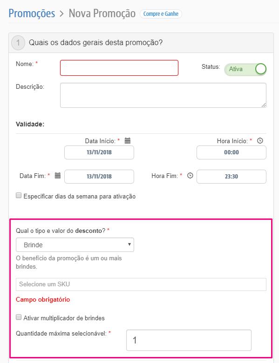Open the Data Início date picker field
This screenshot has width=279, height=363.
99,152
